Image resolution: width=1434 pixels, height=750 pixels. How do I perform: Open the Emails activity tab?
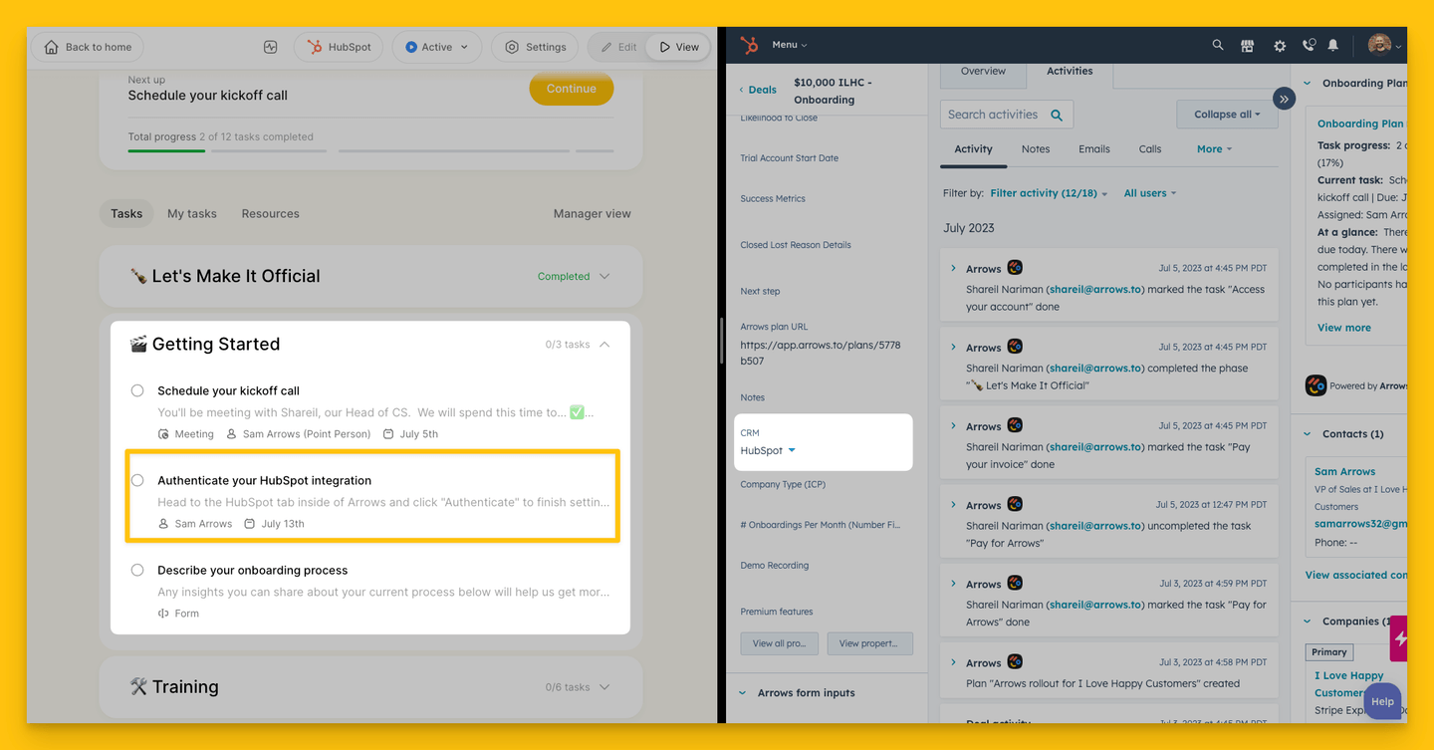point(1093,149)
